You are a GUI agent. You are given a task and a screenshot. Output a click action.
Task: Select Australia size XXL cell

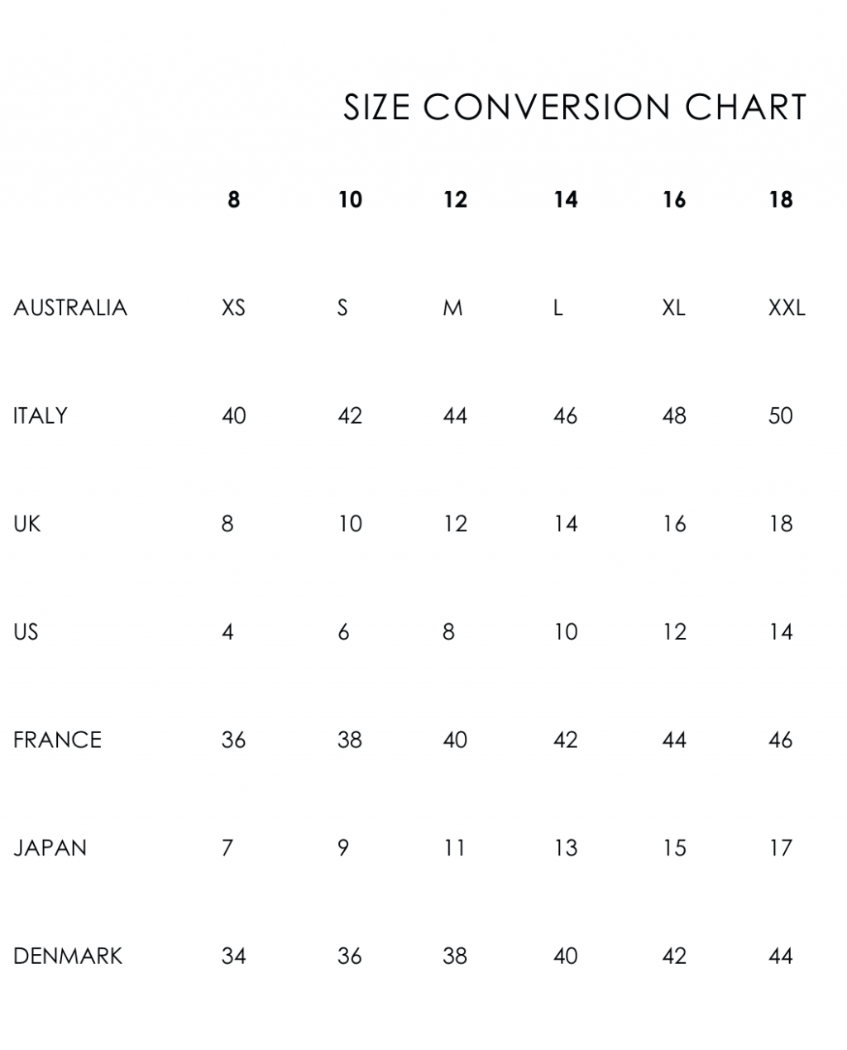click(787, 308)
